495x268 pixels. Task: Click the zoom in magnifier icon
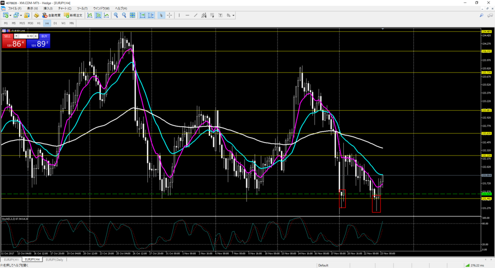coord(116,15)
